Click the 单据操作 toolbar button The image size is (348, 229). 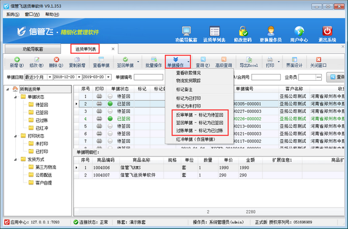[175, 62]
